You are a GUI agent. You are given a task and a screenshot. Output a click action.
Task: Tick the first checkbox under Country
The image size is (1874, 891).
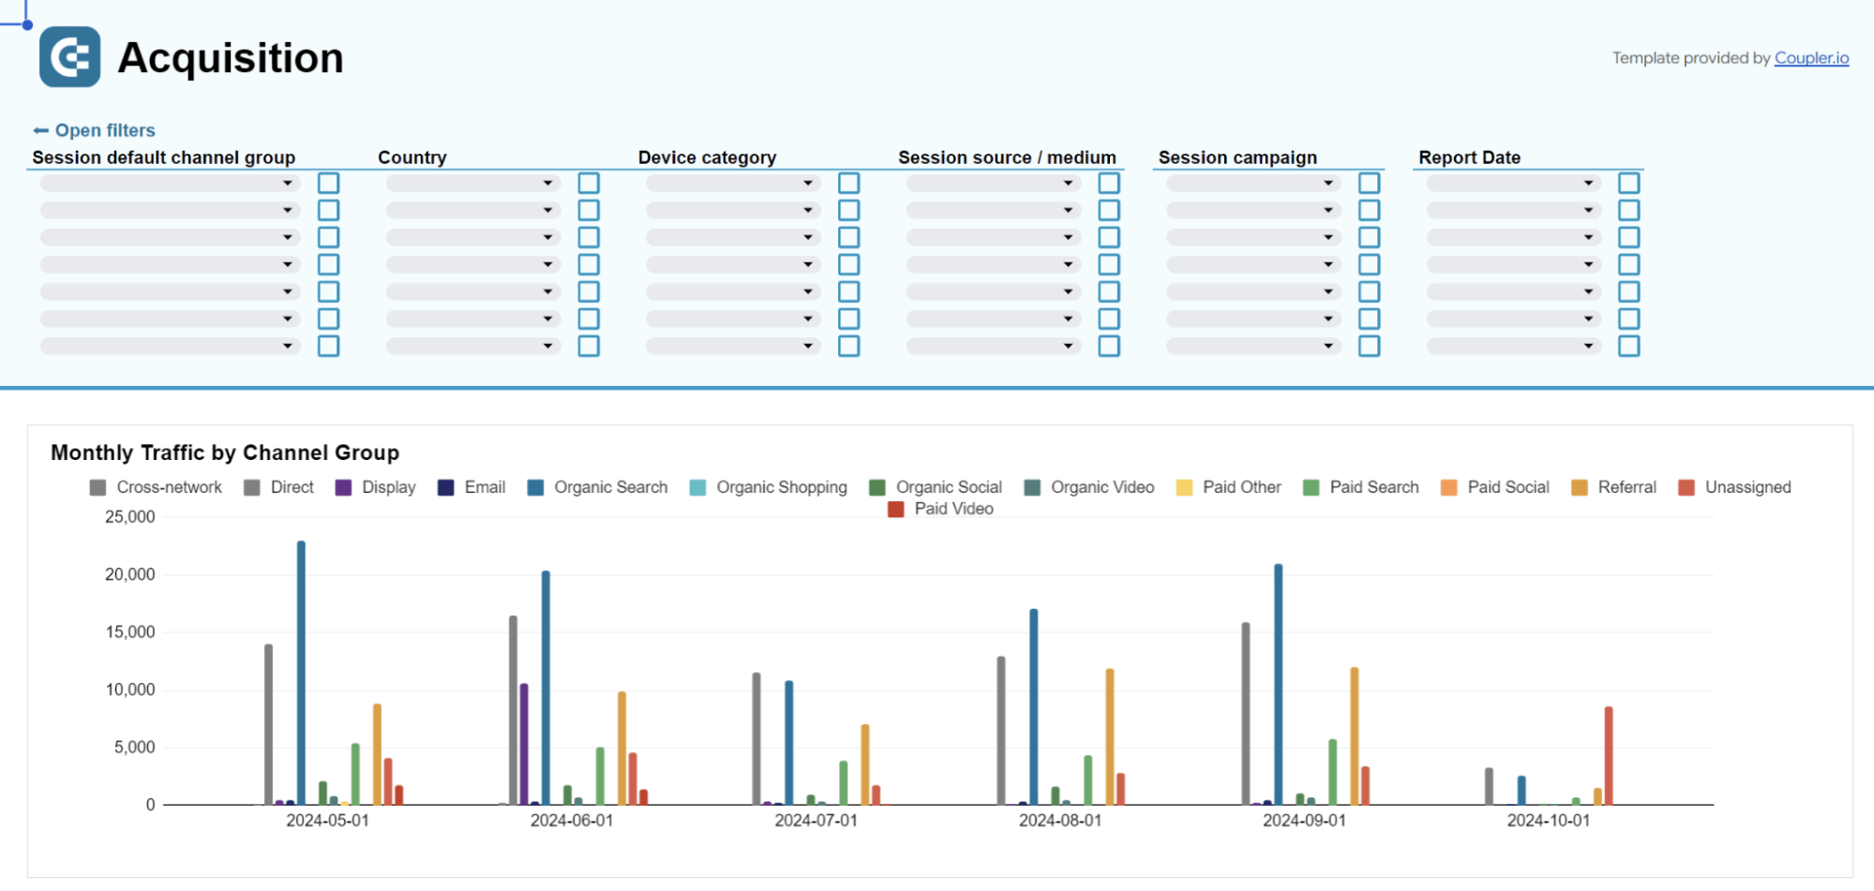(589, 183)
